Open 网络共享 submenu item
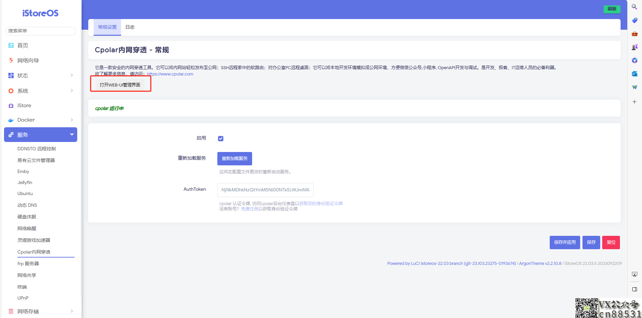The width and height of the screenshot is (642, 318). point(27,275)
